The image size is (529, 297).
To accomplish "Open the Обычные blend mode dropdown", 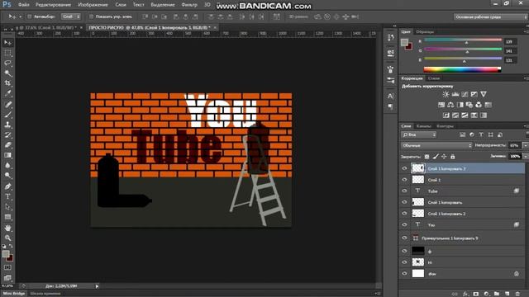I will (436, 145).
